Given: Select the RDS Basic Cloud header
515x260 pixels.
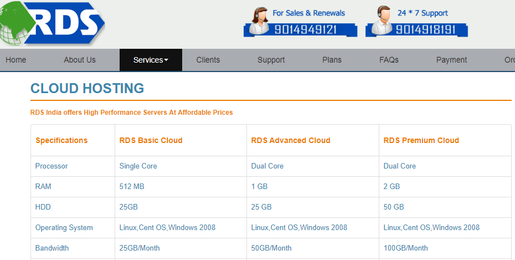Looking at the screenshot, I should (151, 140).
